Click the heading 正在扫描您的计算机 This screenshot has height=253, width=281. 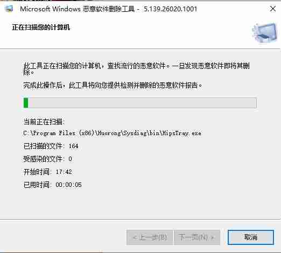pos(41,27)
